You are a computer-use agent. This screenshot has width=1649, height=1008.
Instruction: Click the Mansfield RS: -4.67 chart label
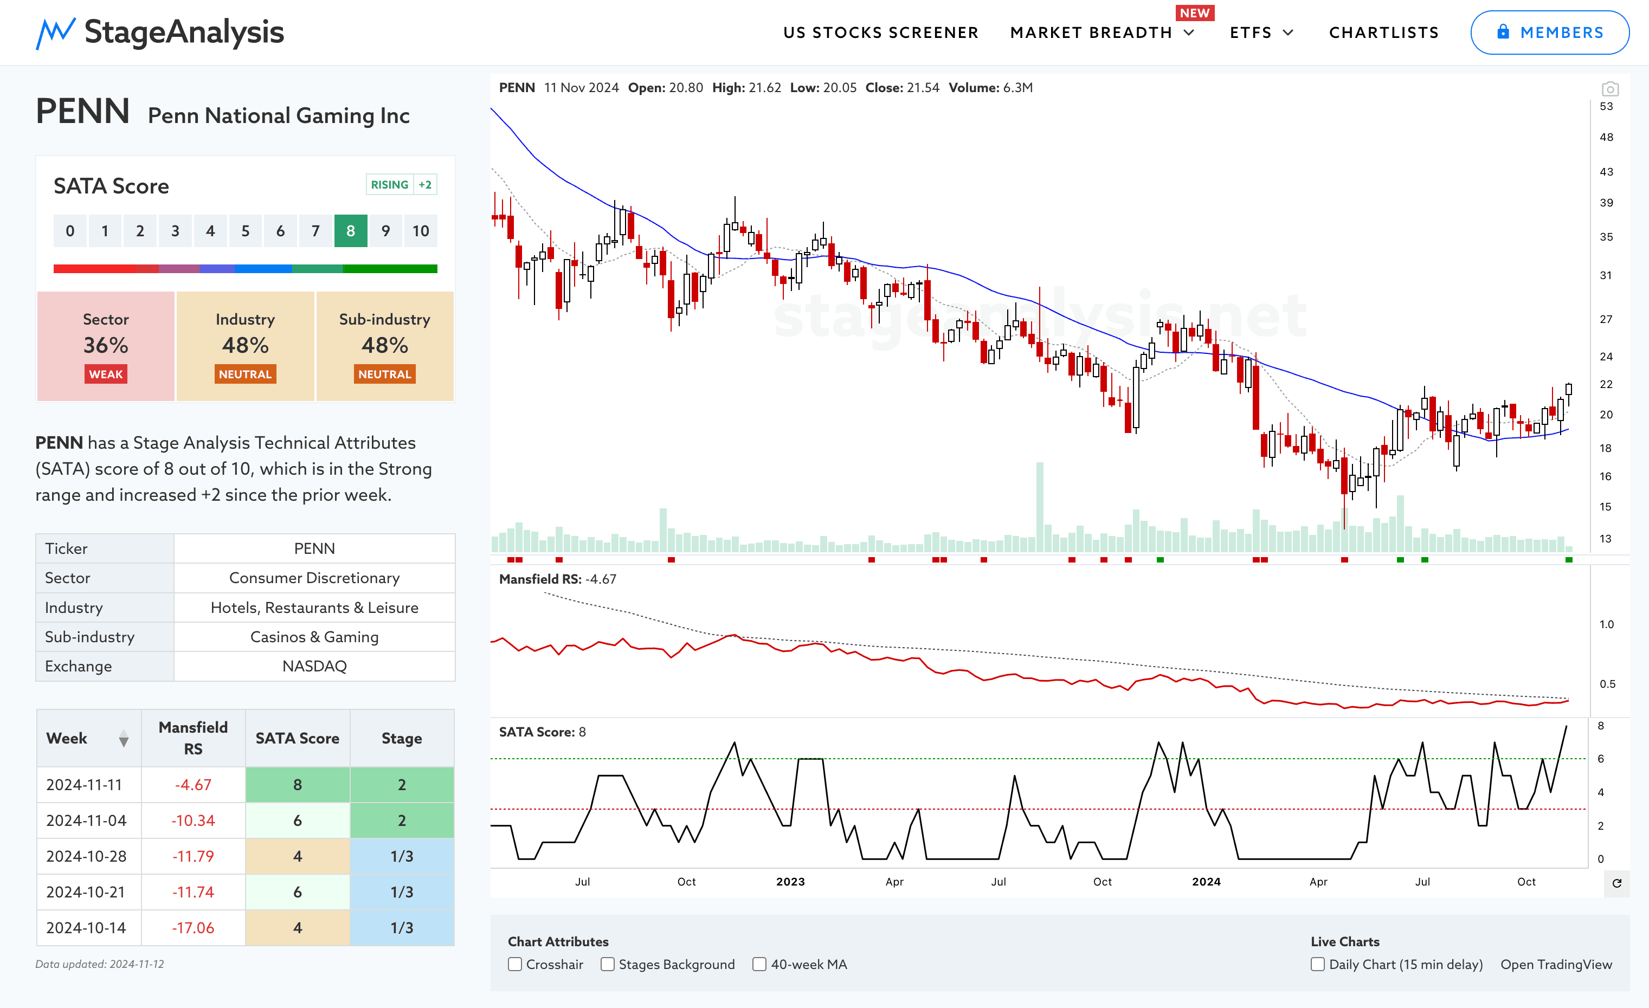pos(557,579)
